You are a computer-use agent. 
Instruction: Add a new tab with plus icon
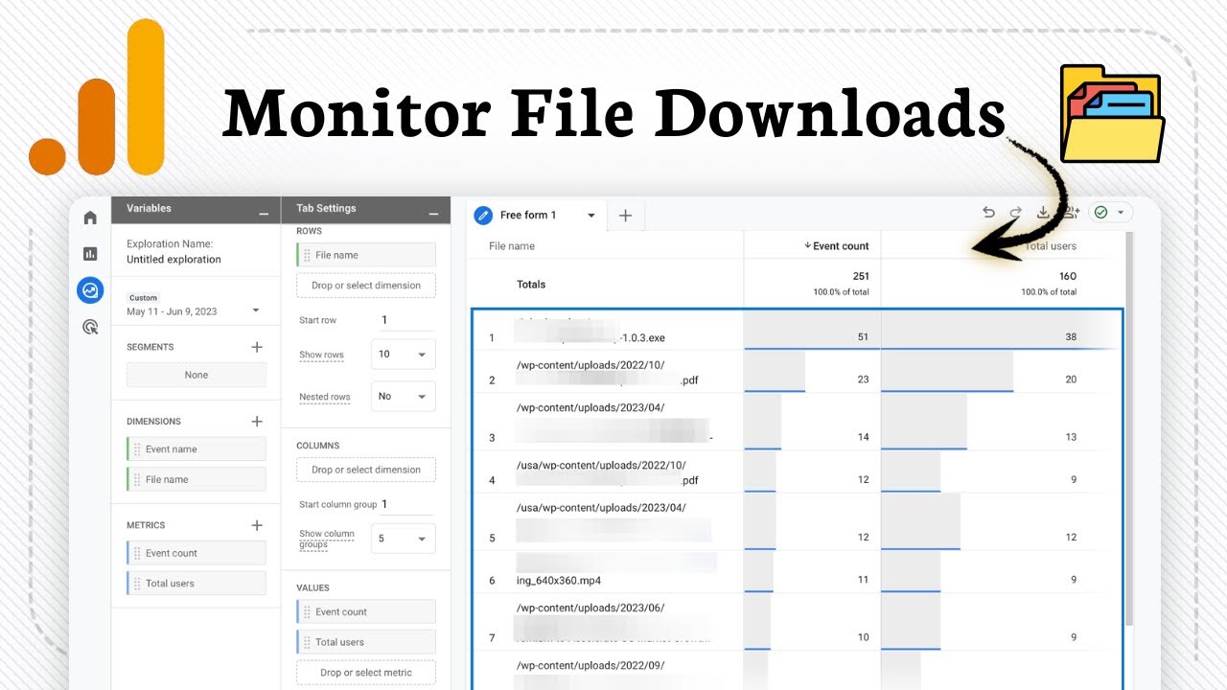625,216
